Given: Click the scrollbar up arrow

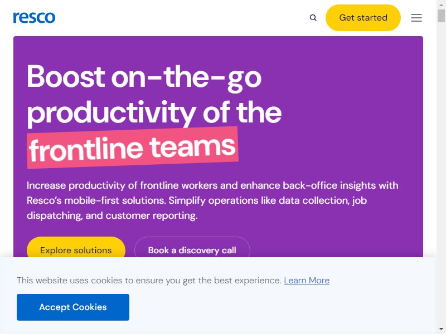Looking at the screenshot, I should pyautogui.click(x=441, y=4).
